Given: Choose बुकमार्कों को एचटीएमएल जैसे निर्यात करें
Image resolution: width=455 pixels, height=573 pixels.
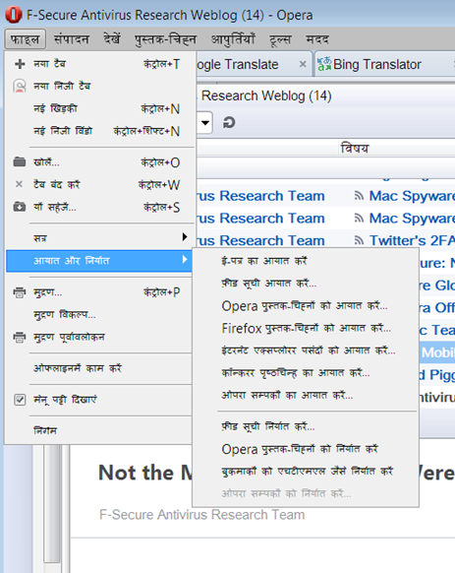Looking at the screenshot, I should pos(306,471).
